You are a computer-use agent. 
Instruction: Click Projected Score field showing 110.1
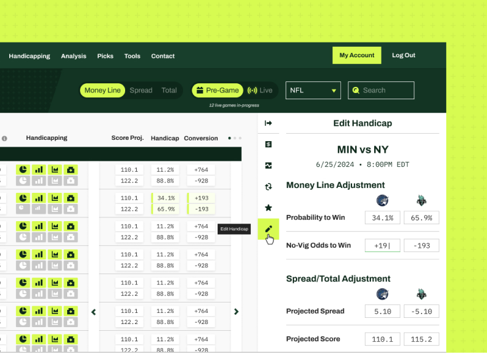pos(383,339)
